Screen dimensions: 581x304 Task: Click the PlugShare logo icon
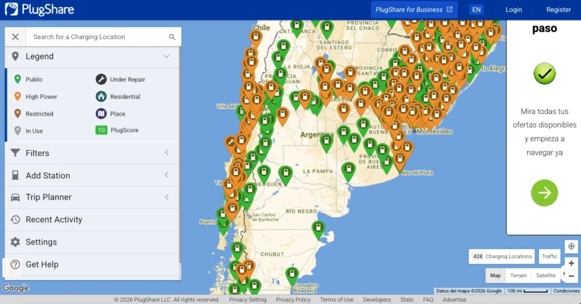[x=11, y=9]
